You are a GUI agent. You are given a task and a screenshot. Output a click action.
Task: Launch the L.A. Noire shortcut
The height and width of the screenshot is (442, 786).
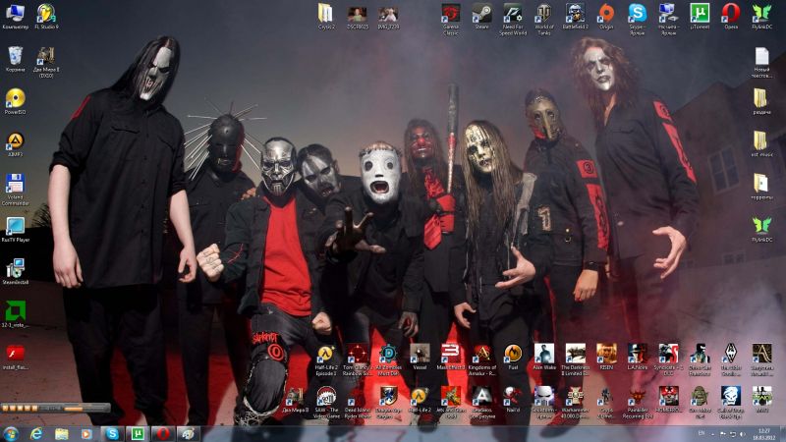(637, 357)
